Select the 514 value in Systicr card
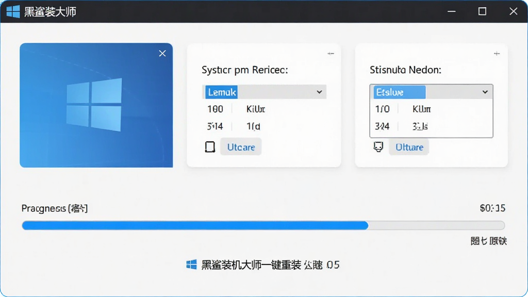 [215, 126]
